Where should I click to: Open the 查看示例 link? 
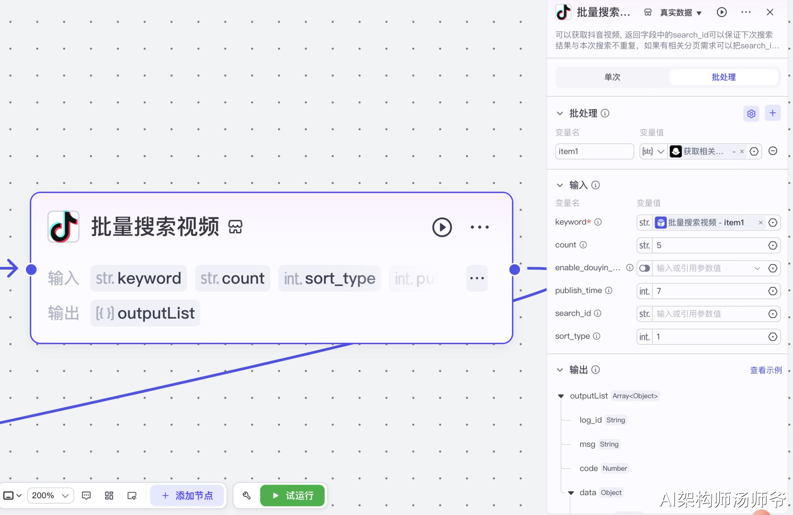pyautogui.click(x=765, y=370)
